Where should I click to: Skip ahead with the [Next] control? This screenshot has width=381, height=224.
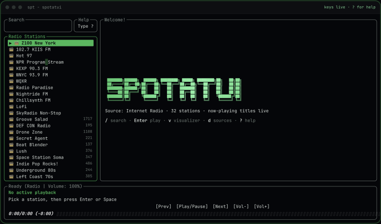pos(220,207)
